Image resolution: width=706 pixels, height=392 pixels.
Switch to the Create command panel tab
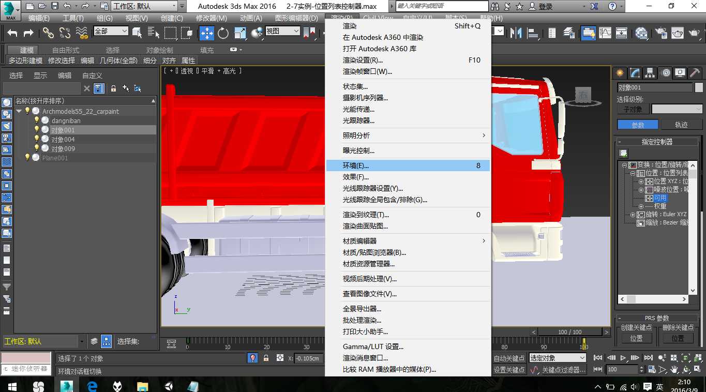pos(619,73)
